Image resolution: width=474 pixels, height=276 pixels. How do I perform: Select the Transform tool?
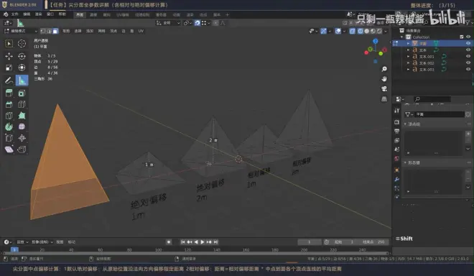click(x=22, y=68)
